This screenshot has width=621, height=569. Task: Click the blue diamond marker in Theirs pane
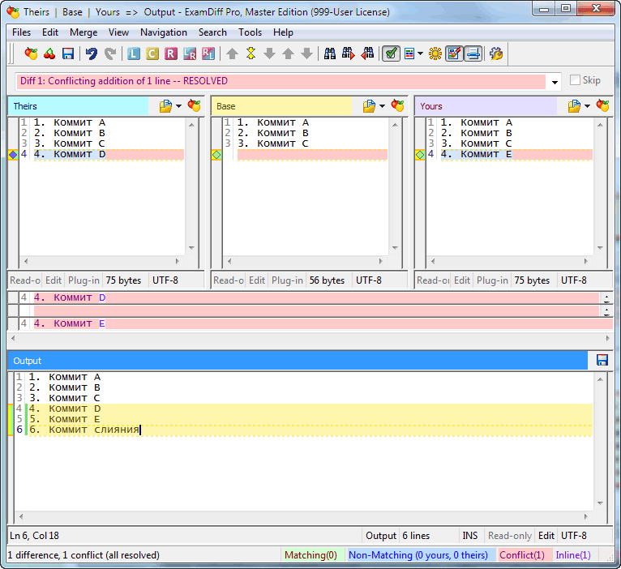(x=13, y=155)
